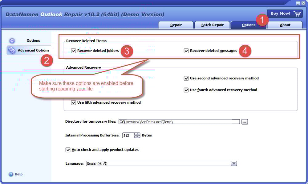Toggle Use fifth advanced recovery method
The width and height of the screenshot is (308, 184).
(x=74, y=102)
